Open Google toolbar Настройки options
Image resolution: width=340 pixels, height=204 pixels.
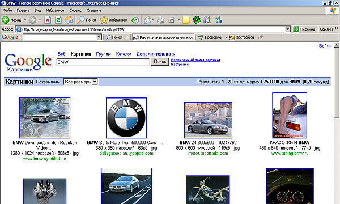[241, 37]
